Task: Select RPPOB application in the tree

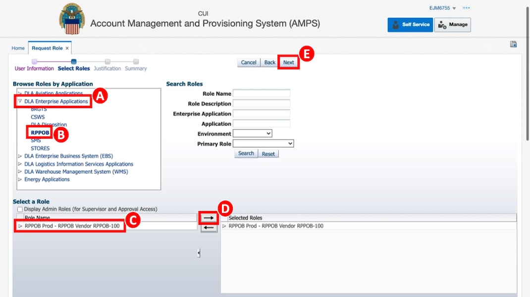Action: 40,132
